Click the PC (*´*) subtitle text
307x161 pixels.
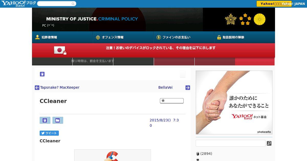(48, 26)
